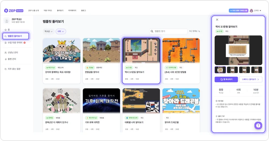Expand the account dropdown arrow
This screenshot has width=269, height=141.
click(261, 11)
